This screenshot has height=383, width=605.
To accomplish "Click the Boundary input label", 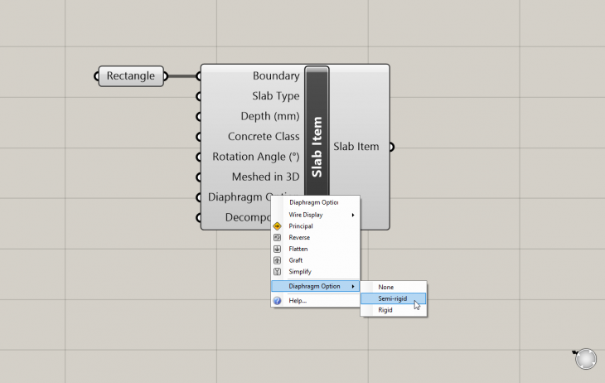I will [276, 75].
